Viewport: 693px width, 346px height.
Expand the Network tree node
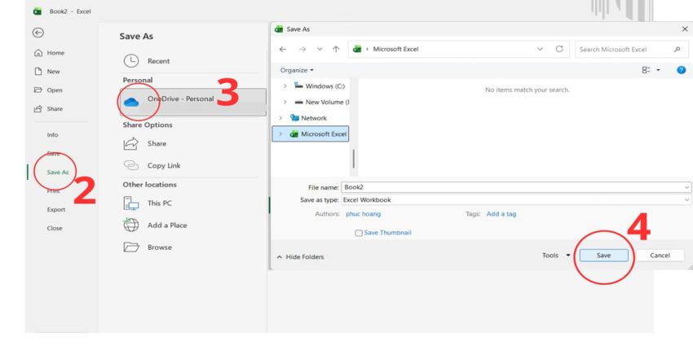280,118
